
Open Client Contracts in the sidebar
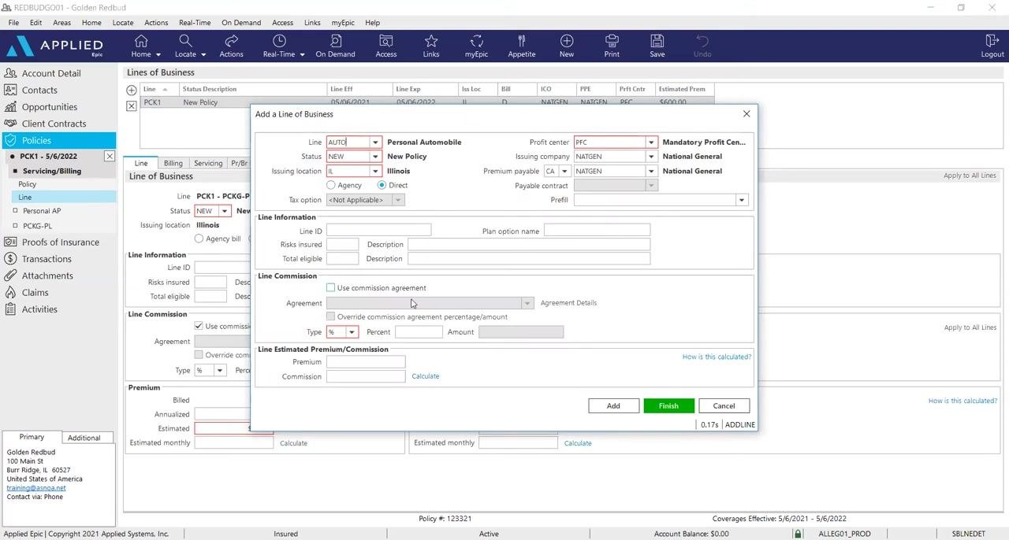pyautogui.click(x=54, y=124)
